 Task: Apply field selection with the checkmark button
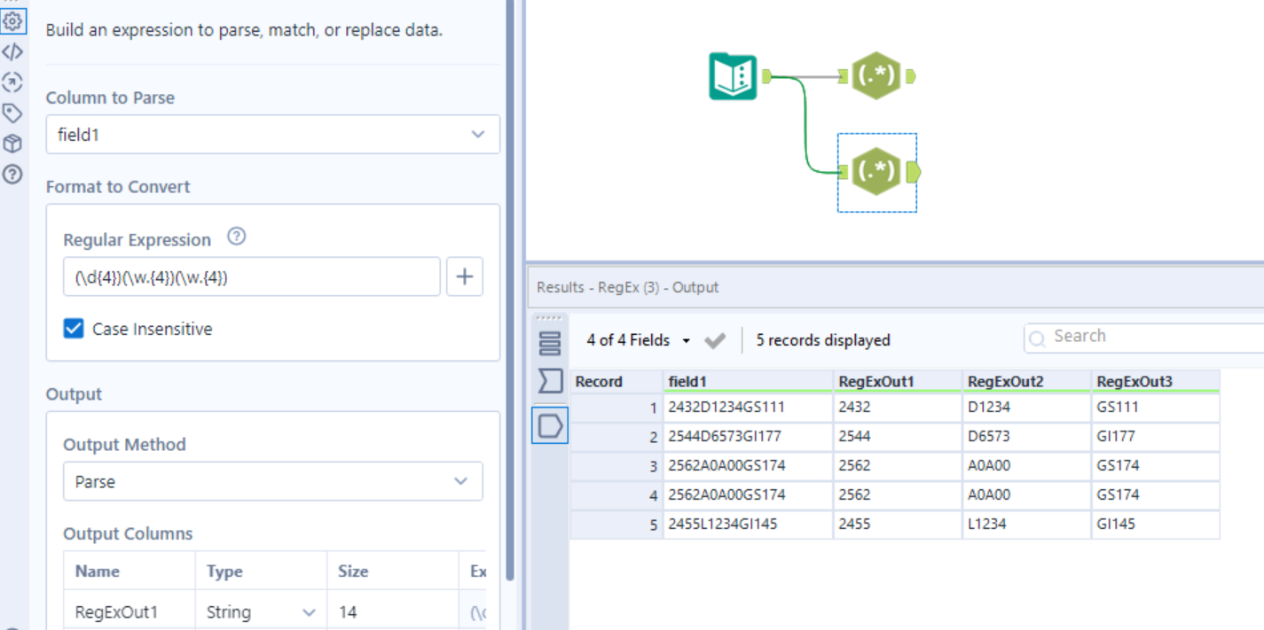(715, 340)
